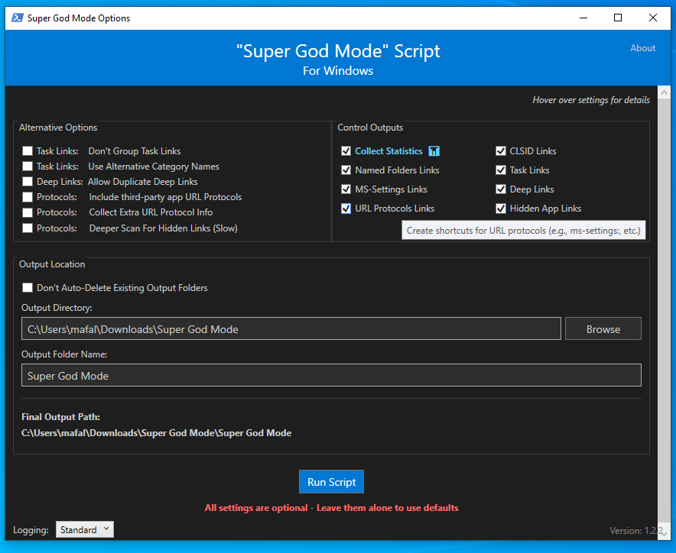Image resolution: width=676 pixels, height=553 pixels.
Task: Click the 'Output Location' group title
Action: pyautogui.click(x=52, y=264)
